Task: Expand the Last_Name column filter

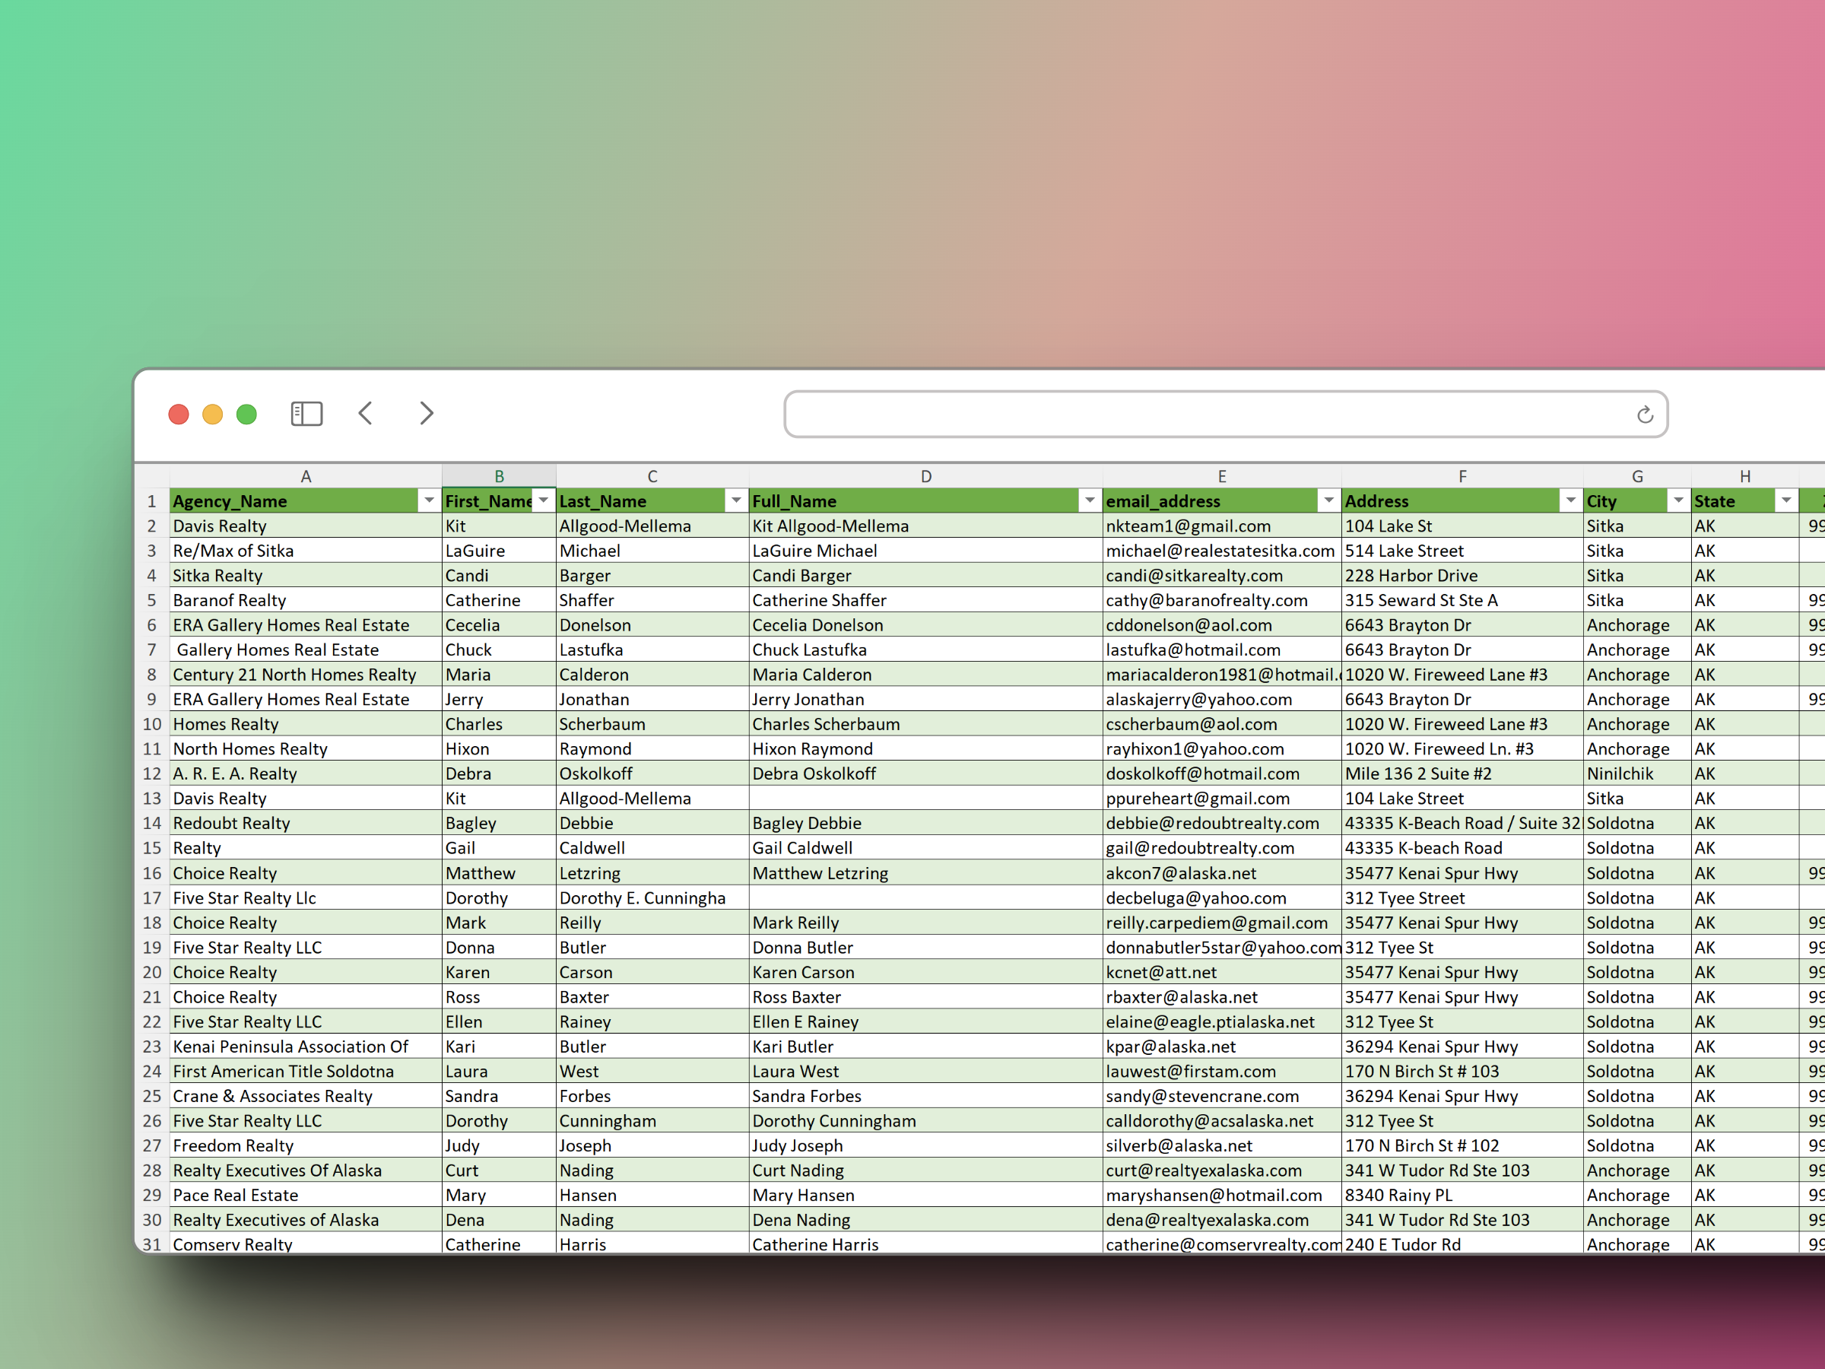Action: coord(735,501)
